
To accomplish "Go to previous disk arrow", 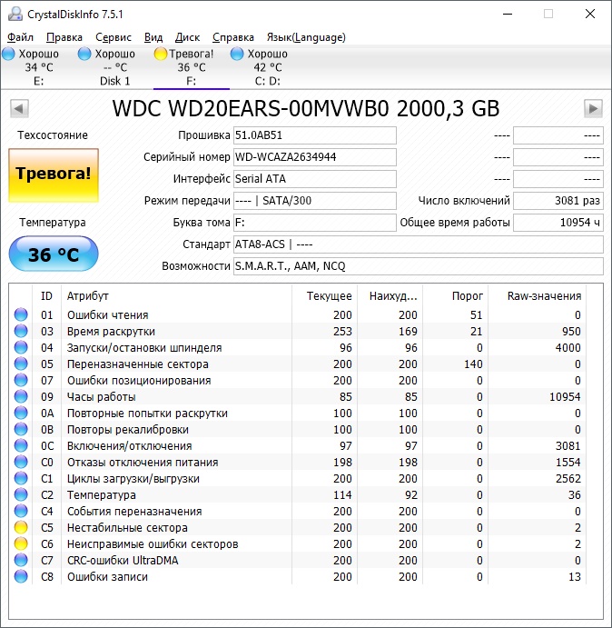I will [19, 108].
